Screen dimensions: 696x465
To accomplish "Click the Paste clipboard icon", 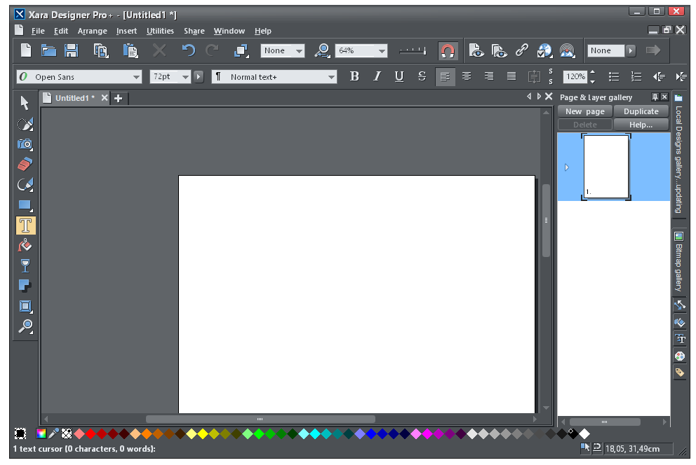I will pos(130,50).
